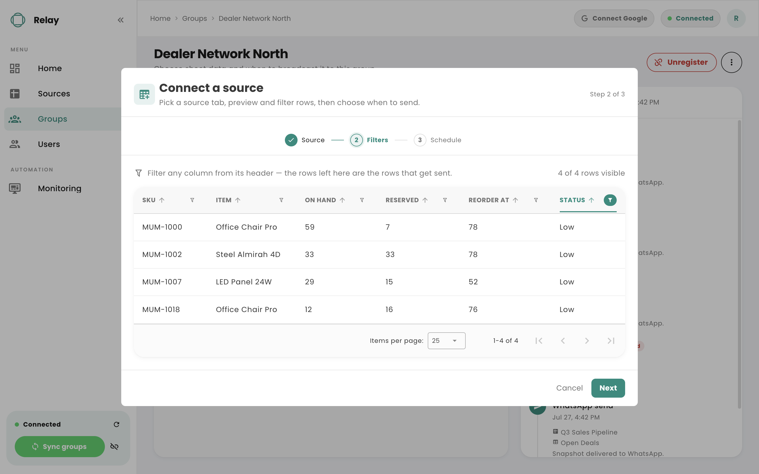Open the R user avatar menu
The width and height of the screenshot is (759, 474).
point(736,18)
